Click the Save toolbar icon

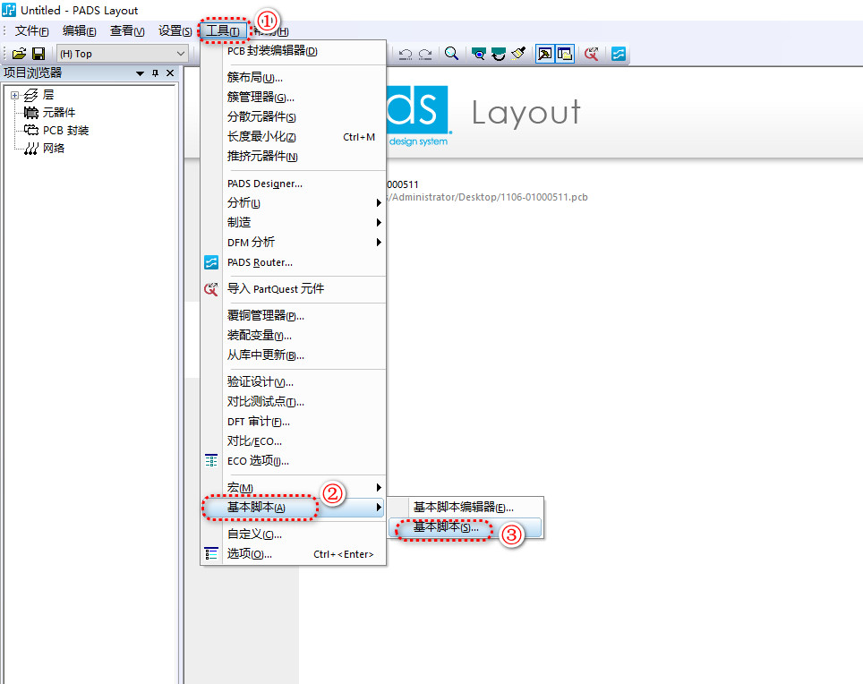[38, 54]
